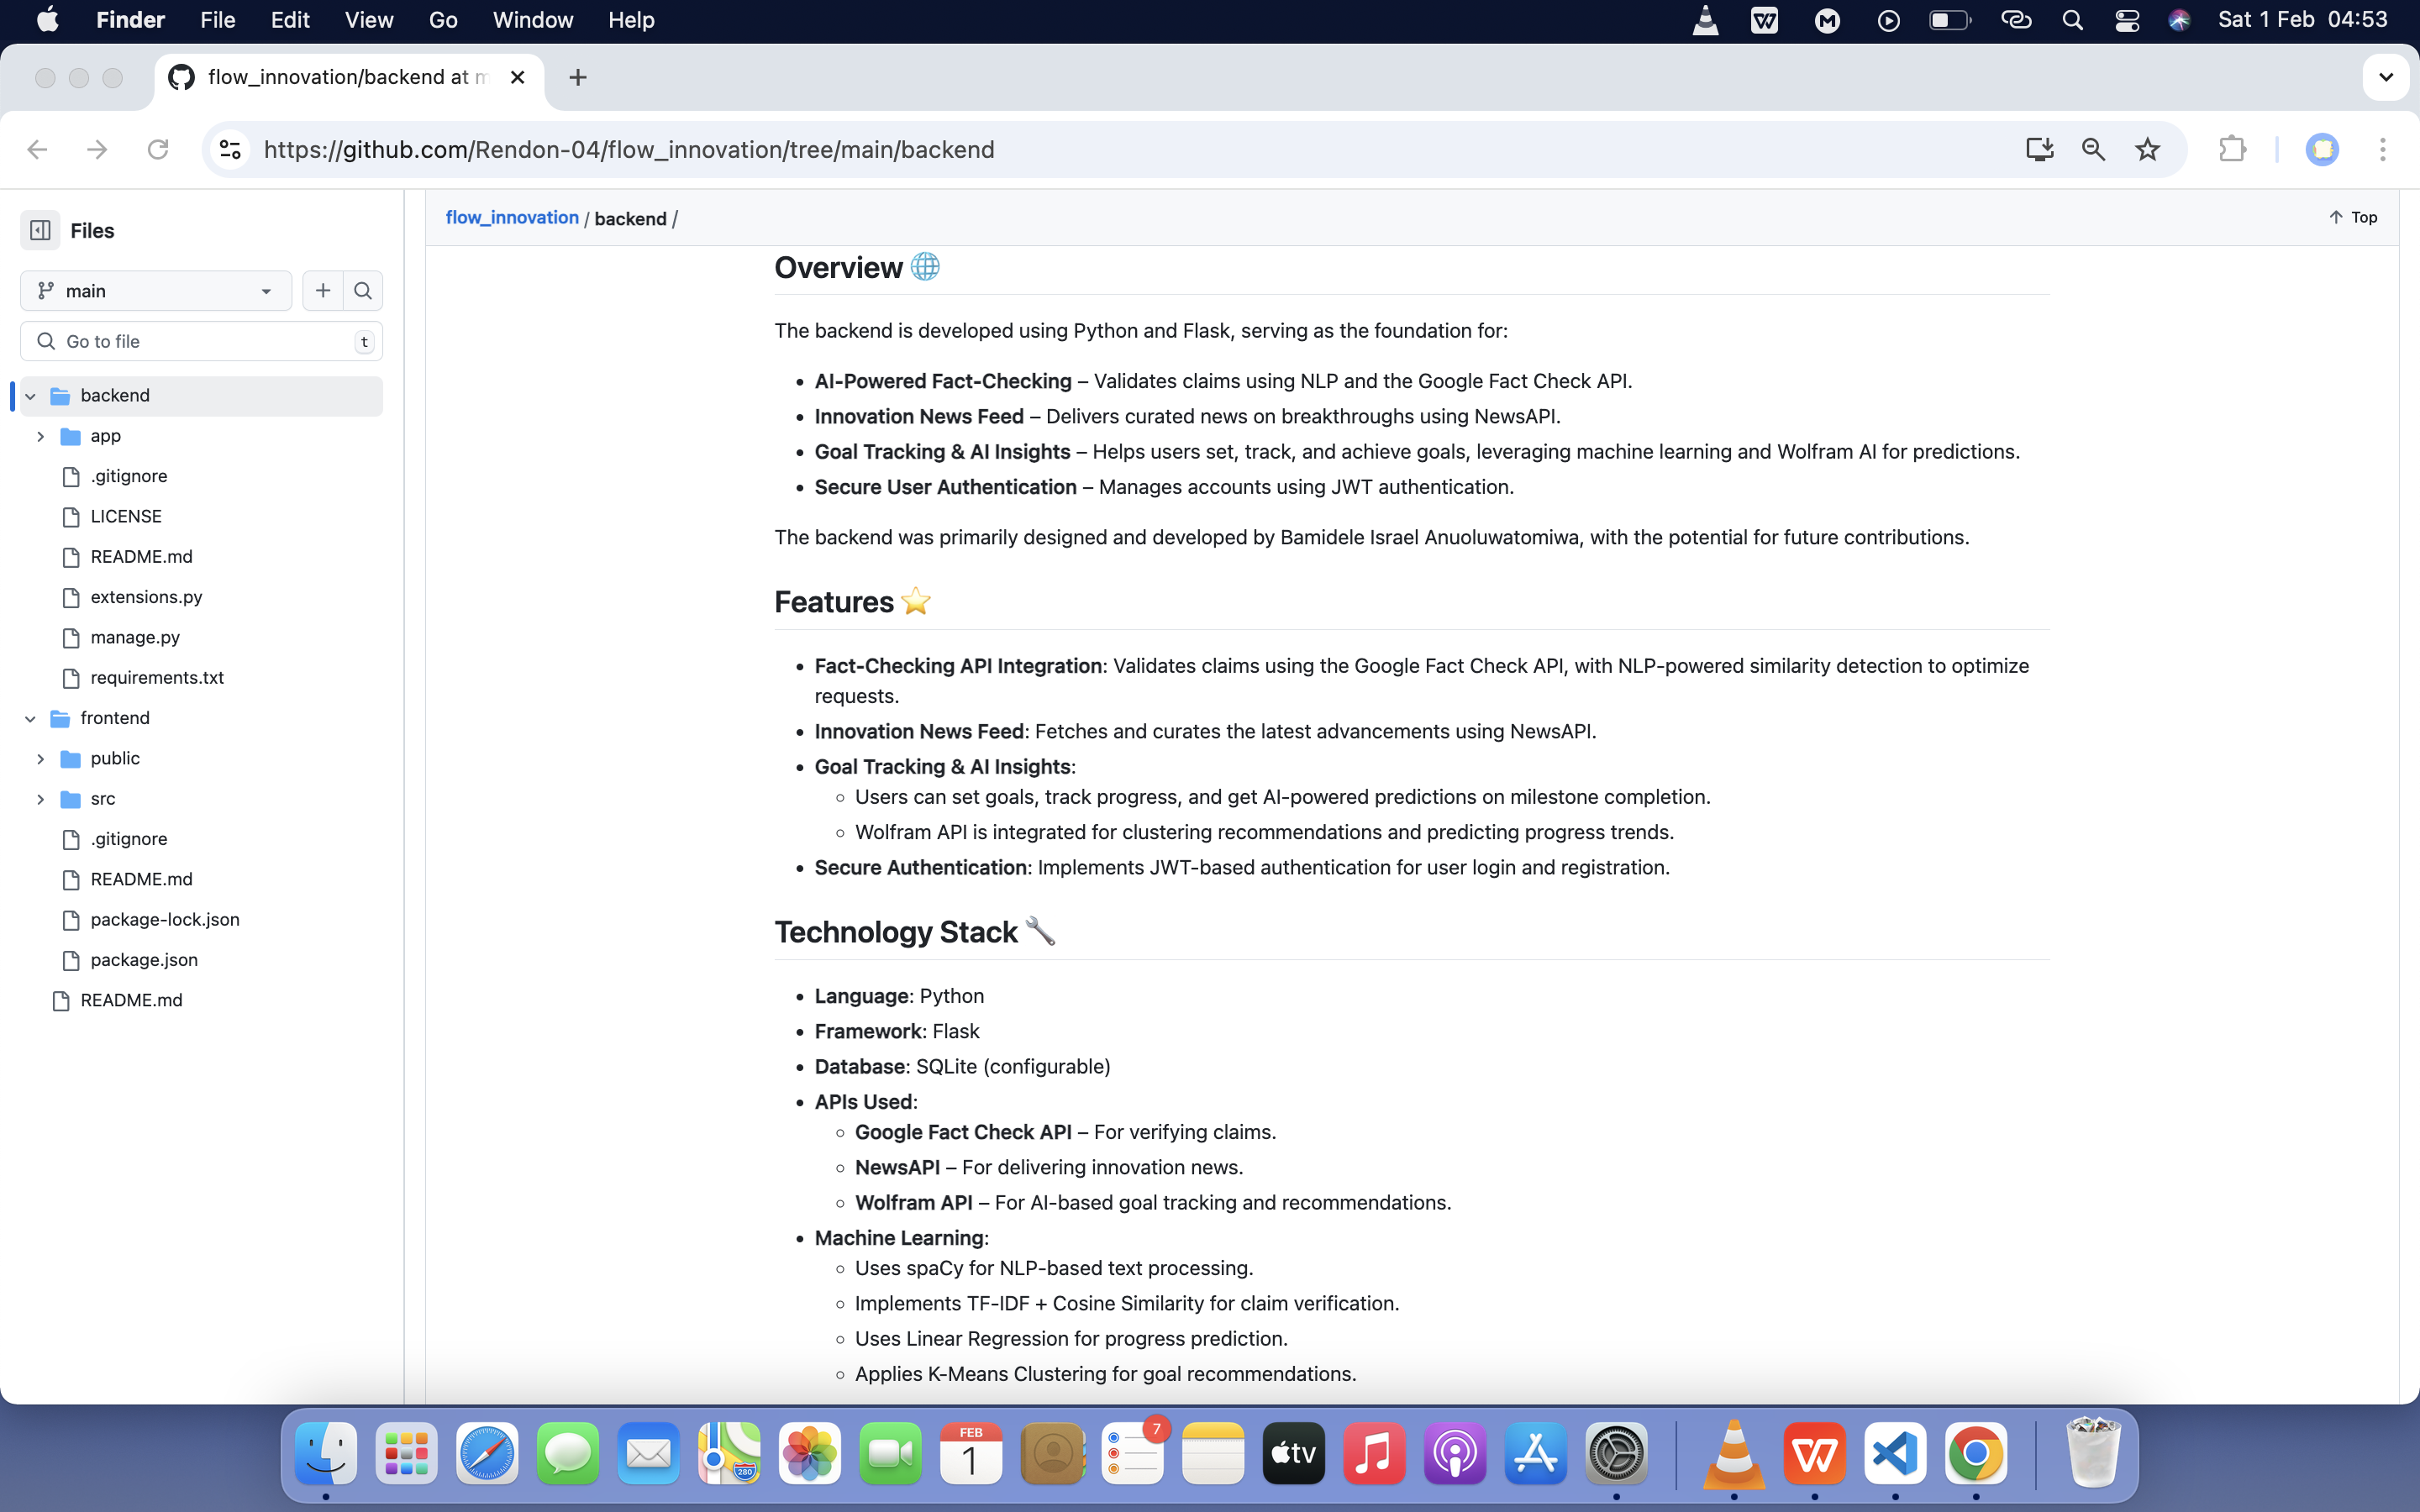Reload the page
Image resolution: width=2420 pixels, height=1512 pixels.
point(158,150)
